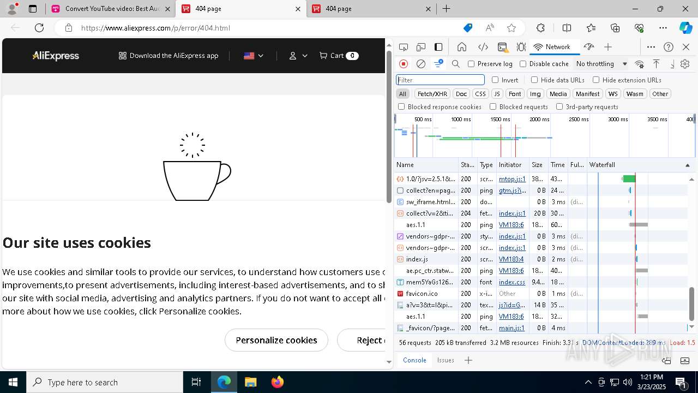
Task: Click Export HAR file down arrow
Action: (x=672, y=64)
